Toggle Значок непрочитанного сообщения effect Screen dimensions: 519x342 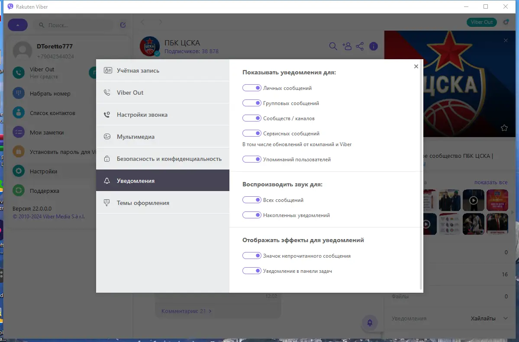251,256
